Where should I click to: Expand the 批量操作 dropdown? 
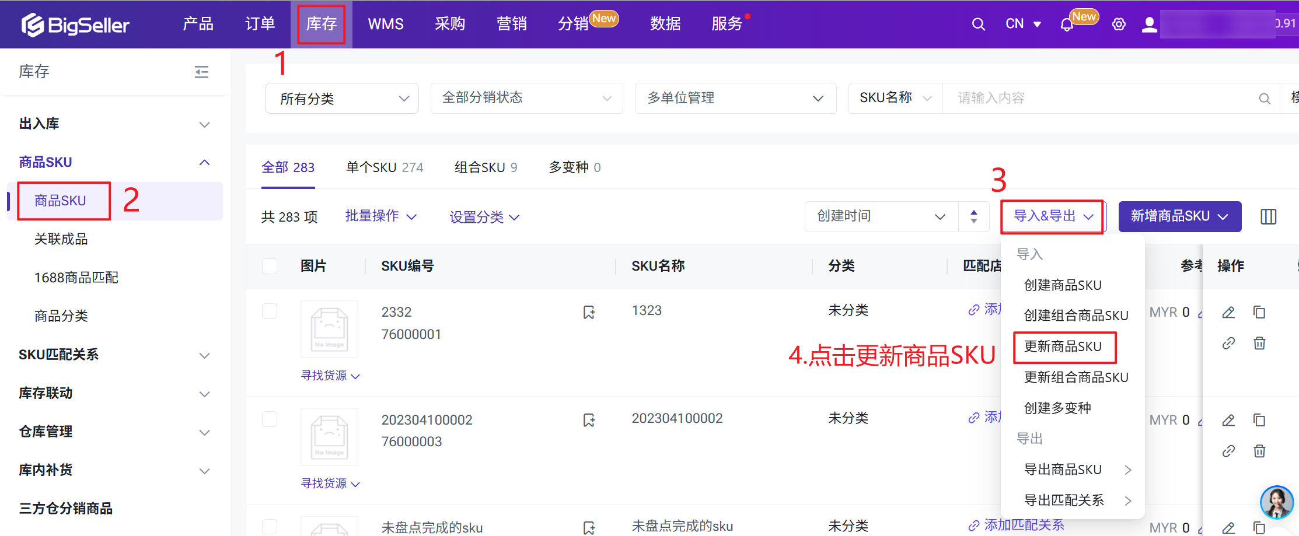click(x=380, y=216)
